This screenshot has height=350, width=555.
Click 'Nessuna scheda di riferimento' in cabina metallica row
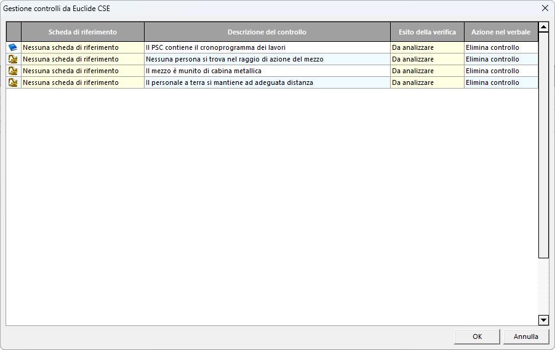pos(82,71)
